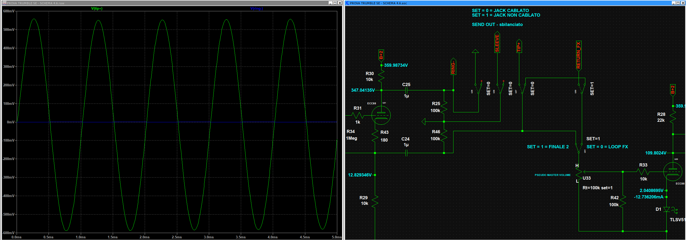Viewport: 686px width, 240px height.
Task: Click the R42 100k resistor symbol
Action: (x=623, y=201)
